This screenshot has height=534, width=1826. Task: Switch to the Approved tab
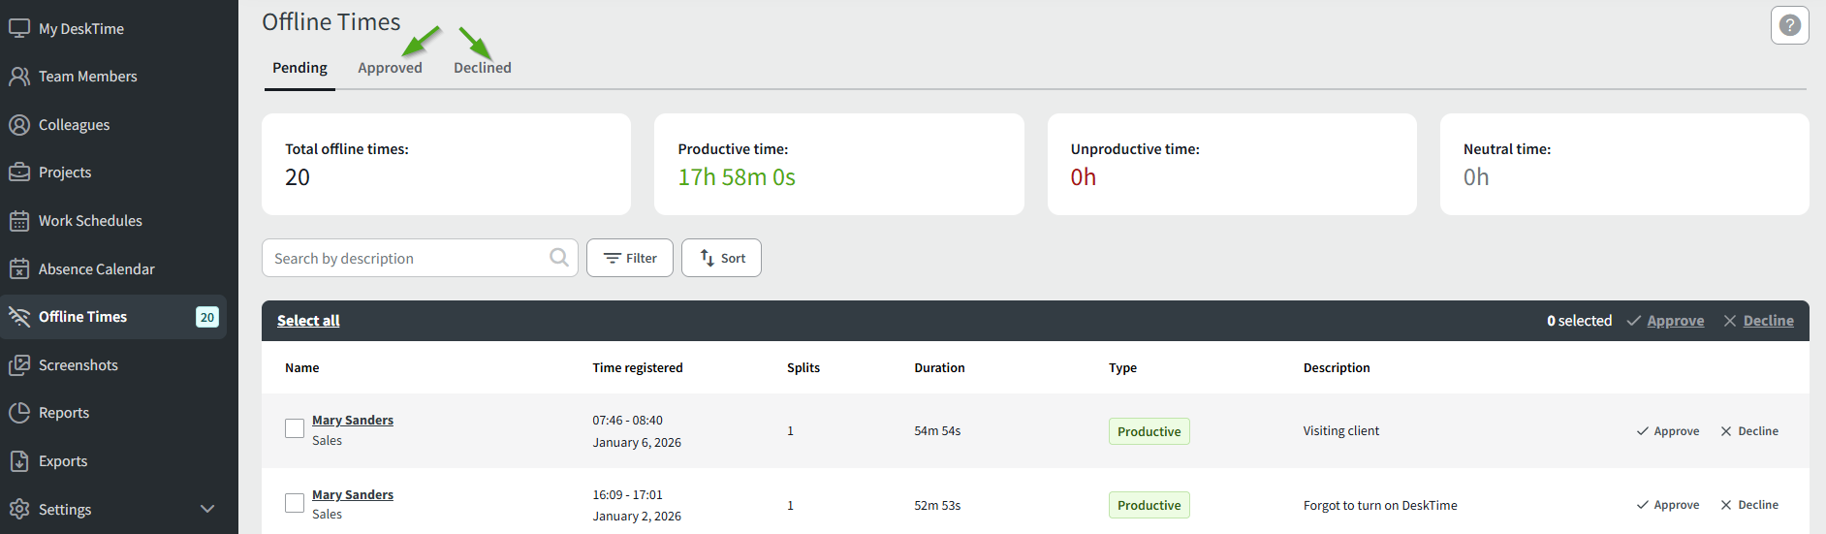[390, 68]
